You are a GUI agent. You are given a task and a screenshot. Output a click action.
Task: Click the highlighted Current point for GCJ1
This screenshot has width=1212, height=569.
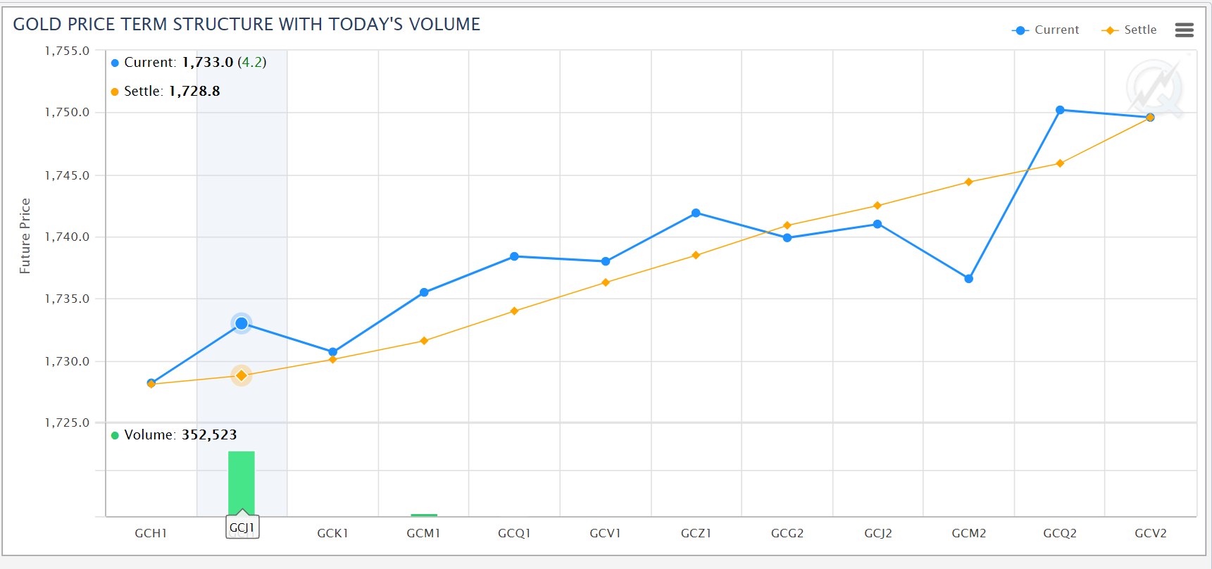point(242,323)
